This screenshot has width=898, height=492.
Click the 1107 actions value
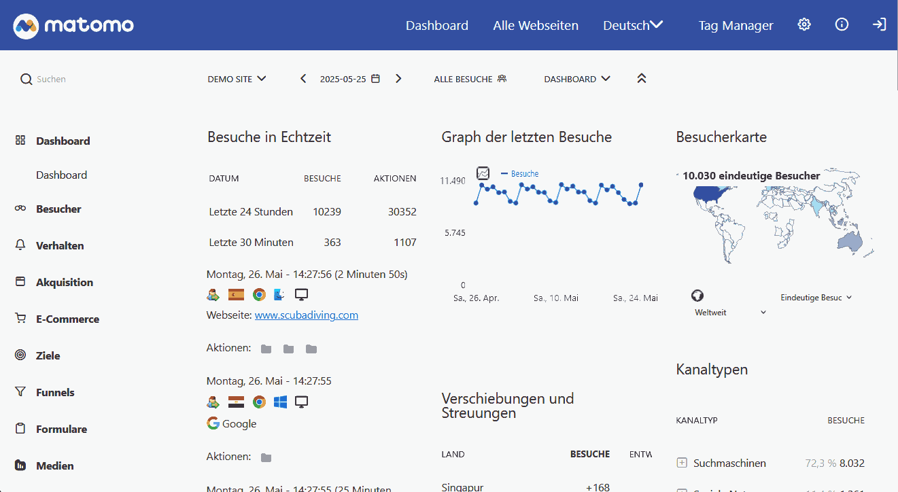[405, 243]
